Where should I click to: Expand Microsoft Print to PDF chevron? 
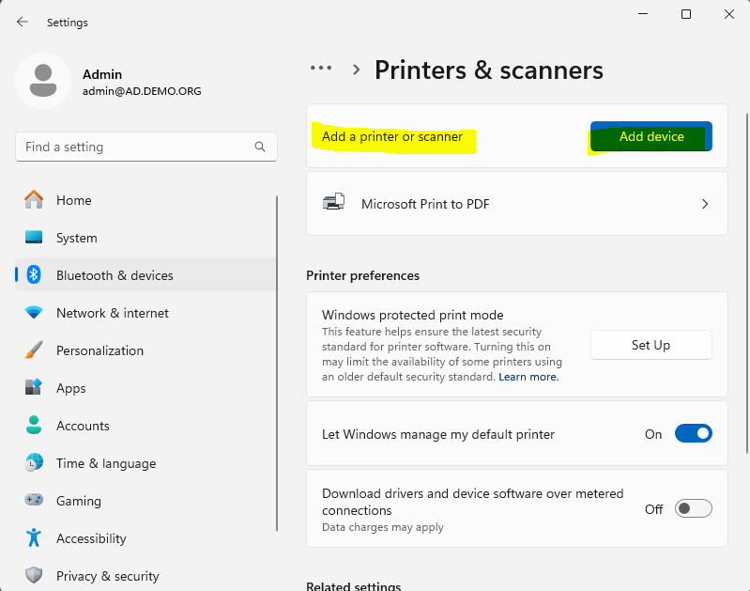tap(705, 204)
